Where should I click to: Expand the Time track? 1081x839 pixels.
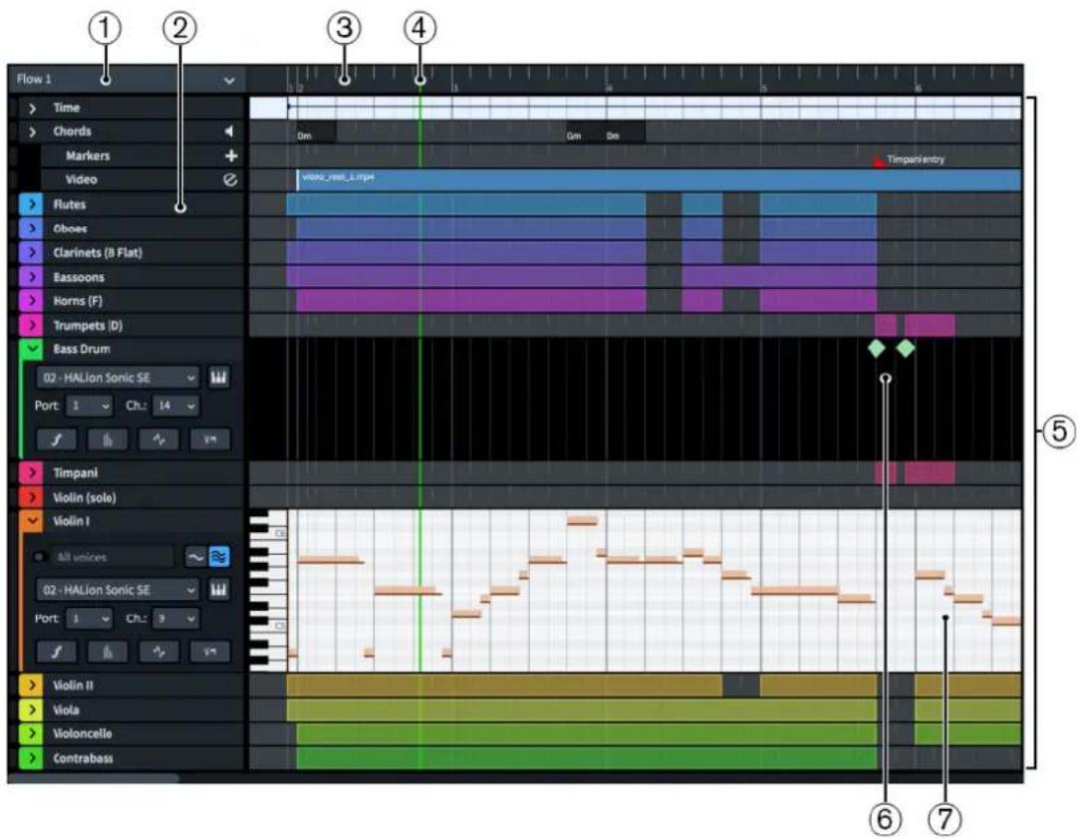tap(32, 109)
